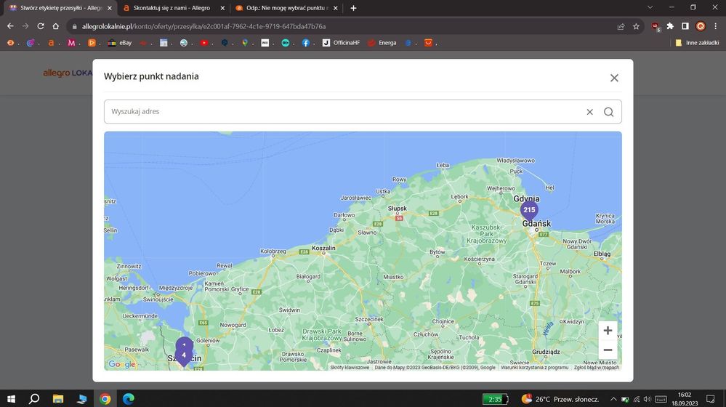Viewport: 726px width, 407px height.
Task: Switch to 'Odp.: Nie mogę wybrać punktu' tab
Action: (x=287, y=8)
